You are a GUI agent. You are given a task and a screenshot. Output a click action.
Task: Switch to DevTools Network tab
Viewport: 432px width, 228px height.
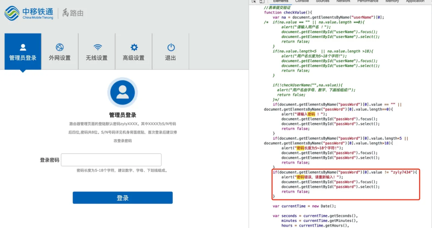point(343,1)
